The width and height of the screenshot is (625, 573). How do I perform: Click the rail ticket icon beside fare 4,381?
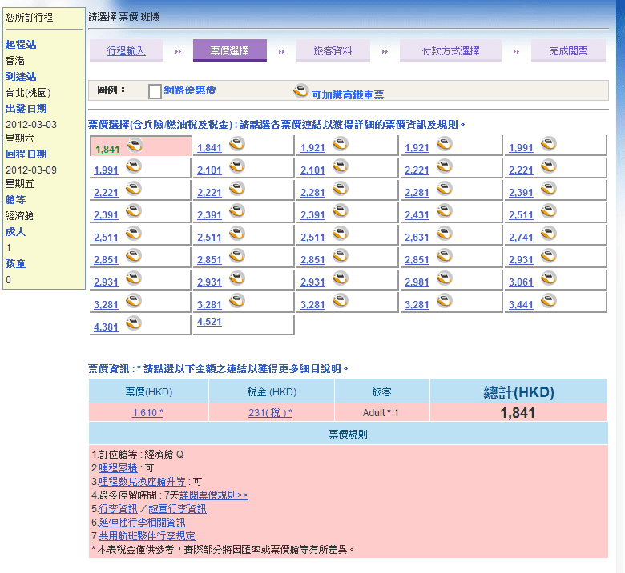point(133,323)
